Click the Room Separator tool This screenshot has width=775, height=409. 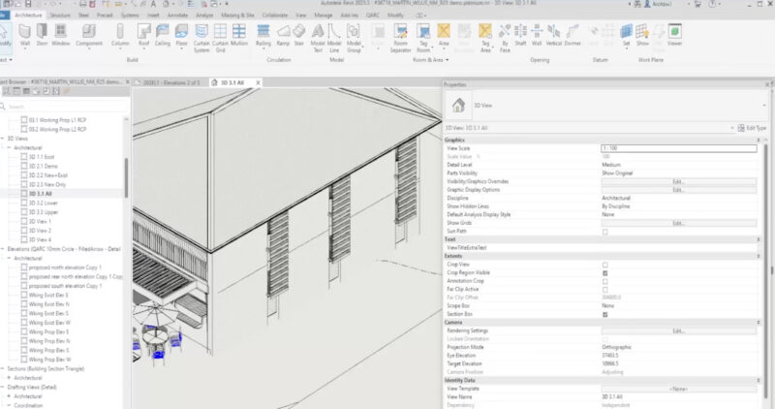coord(400,36)
